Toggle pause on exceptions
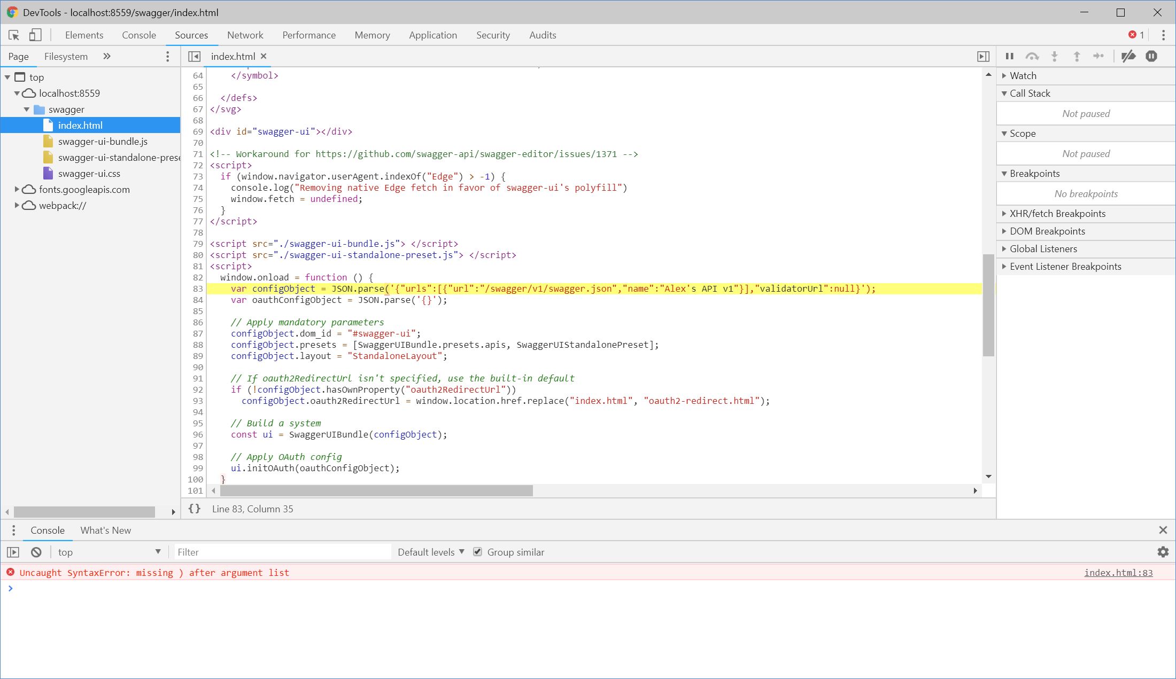This screenshot has width=1176, height=679. point(1151,56)
